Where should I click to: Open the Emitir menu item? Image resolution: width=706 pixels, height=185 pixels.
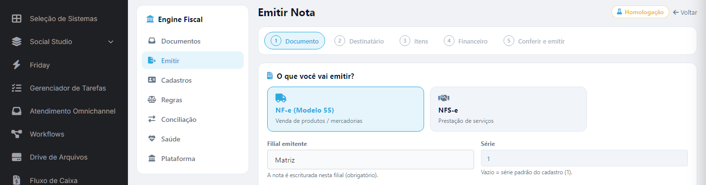(193, 61)
